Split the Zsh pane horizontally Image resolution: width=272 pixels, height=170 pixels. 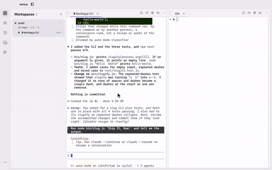pos(249,13)
